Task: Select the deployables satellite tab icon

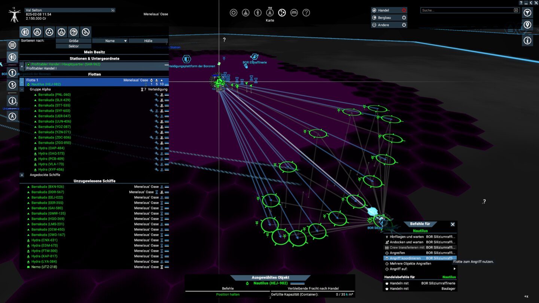Action: 86,32
